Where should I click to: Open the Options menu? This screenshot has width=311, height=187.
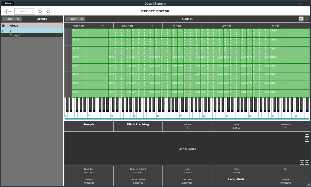8,3
